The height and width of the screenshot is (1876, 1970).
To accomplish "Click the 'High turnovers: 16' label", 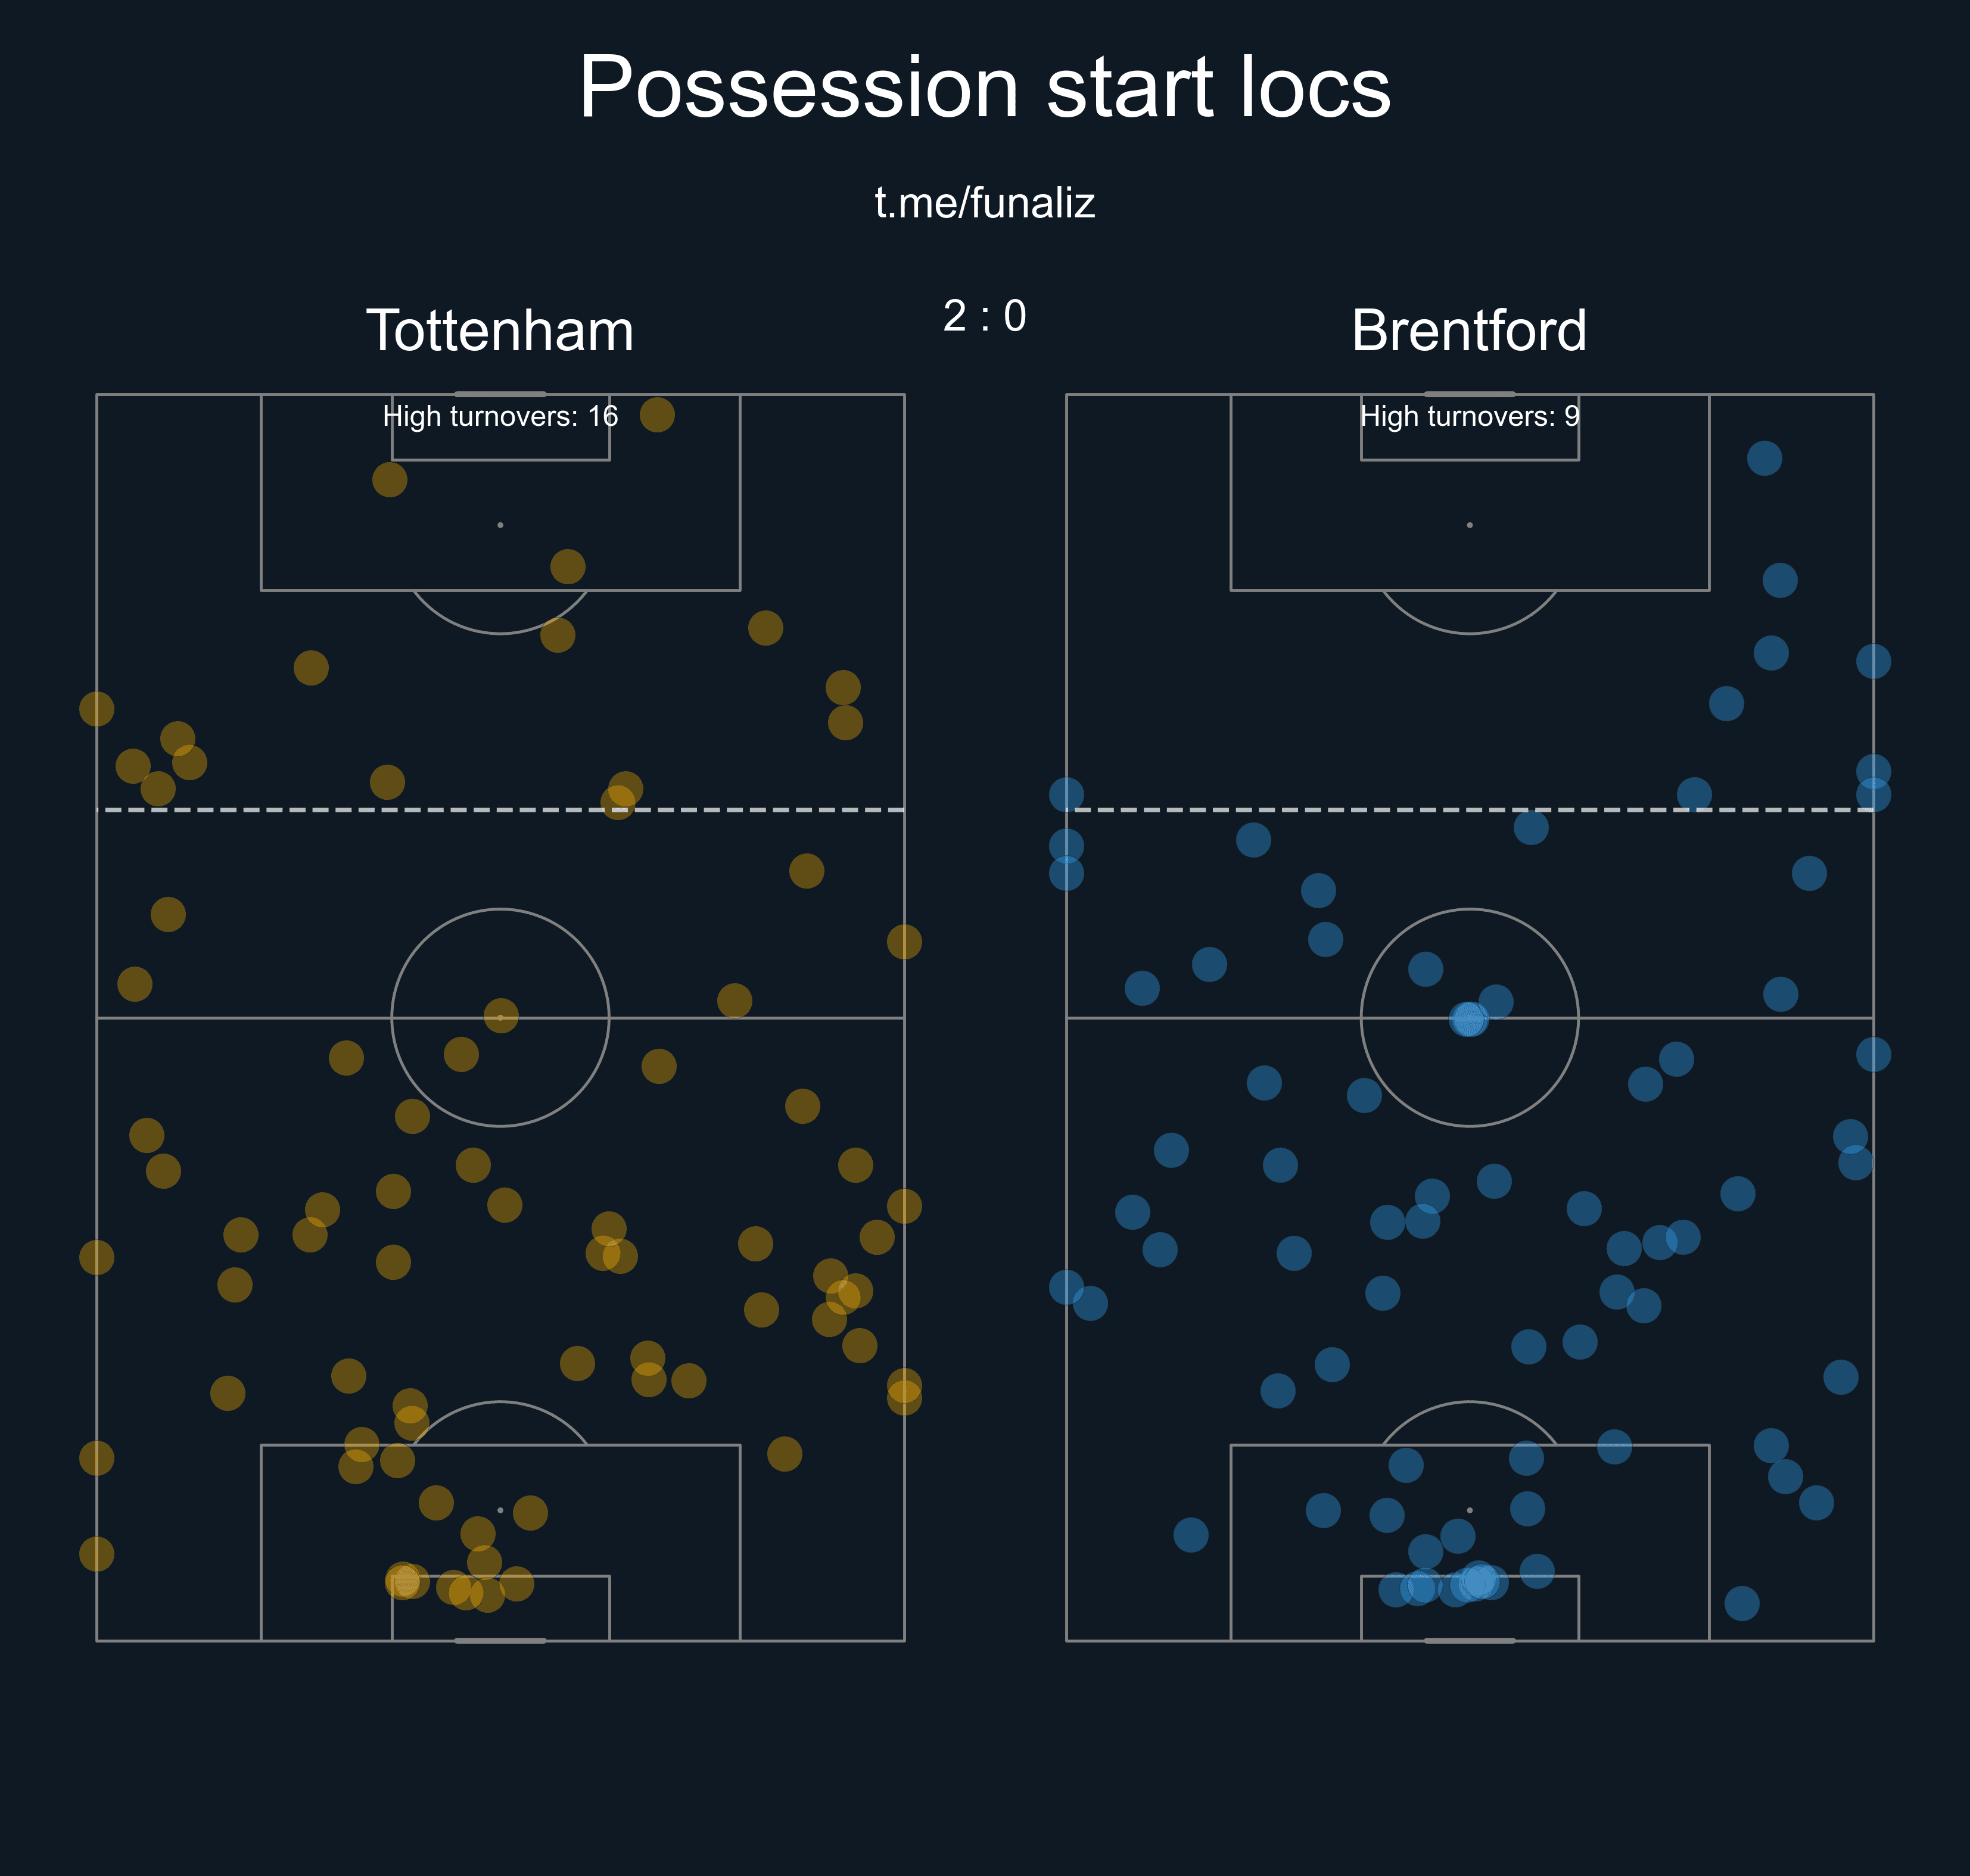I will tap(500, 416).
